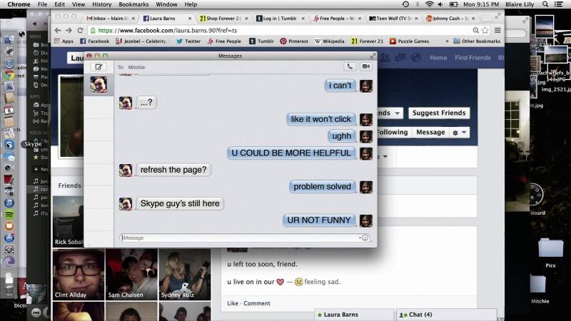Compose a new message in Messages

(98, 67)
